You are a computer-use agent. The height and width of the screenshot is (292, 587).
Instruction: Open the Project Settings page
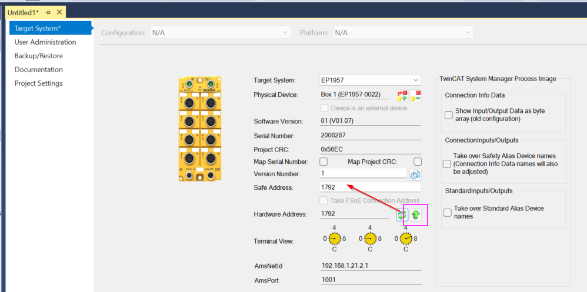(39, 83)
